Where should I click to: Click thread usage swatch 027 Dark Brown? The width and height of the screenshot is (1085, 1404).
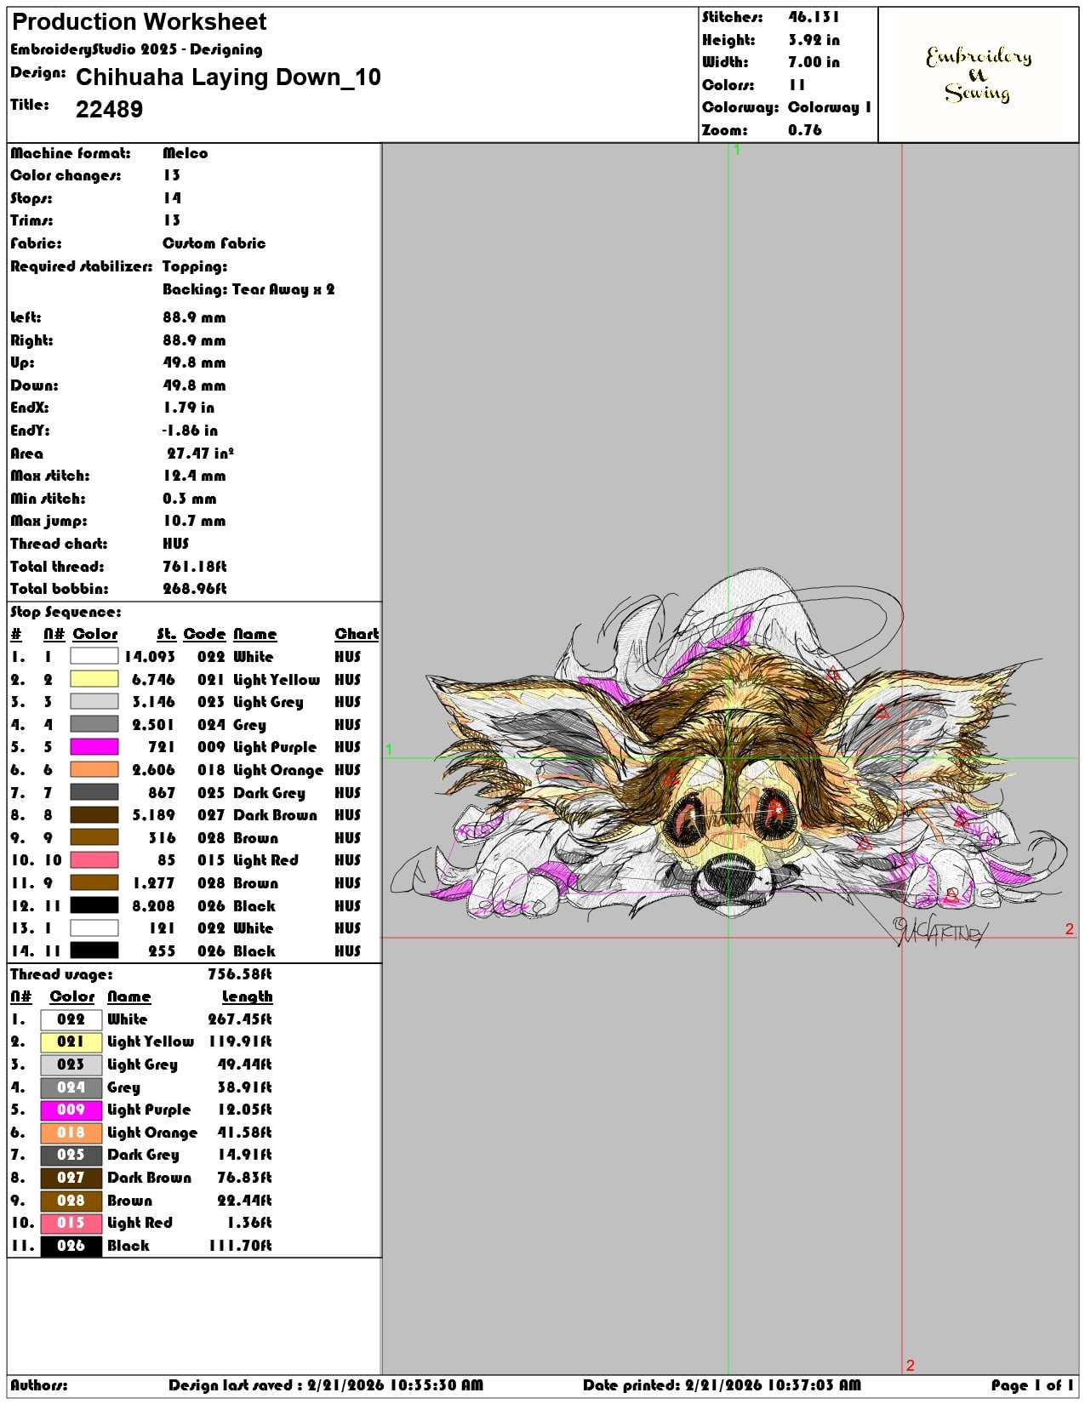click(71, 1178)
